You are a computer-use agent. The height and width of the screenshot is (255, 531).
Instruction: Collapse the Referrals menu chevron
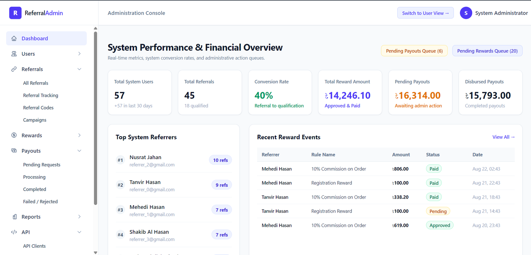(x=79, y=69)
